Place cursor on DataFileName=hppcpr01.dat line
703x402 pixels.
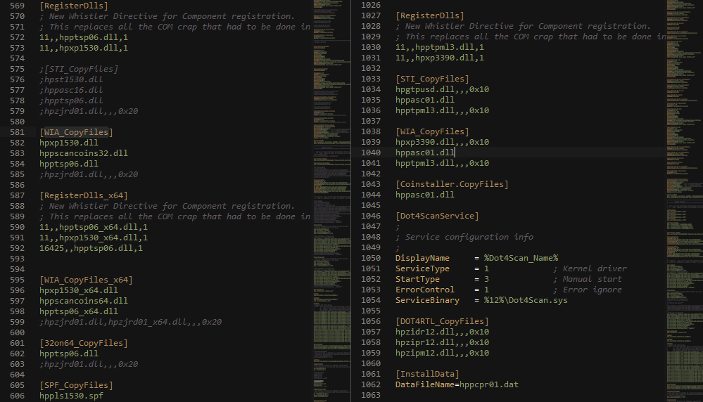click(457, 384)
